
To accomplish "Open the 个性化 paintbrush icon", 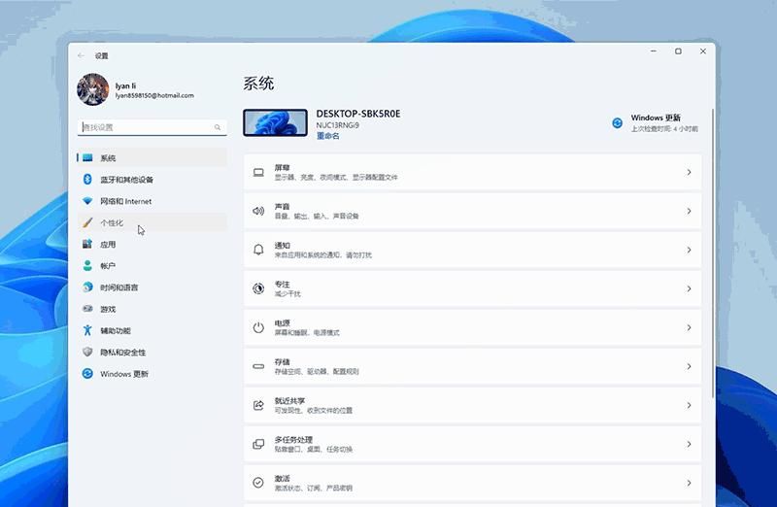I will [87, 222].
